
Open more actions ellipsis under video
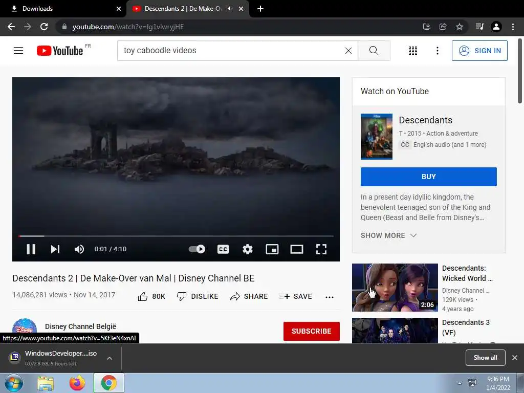click(x=330, y=297)
